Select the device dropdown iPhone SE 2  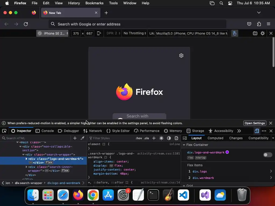pos(52,33)
